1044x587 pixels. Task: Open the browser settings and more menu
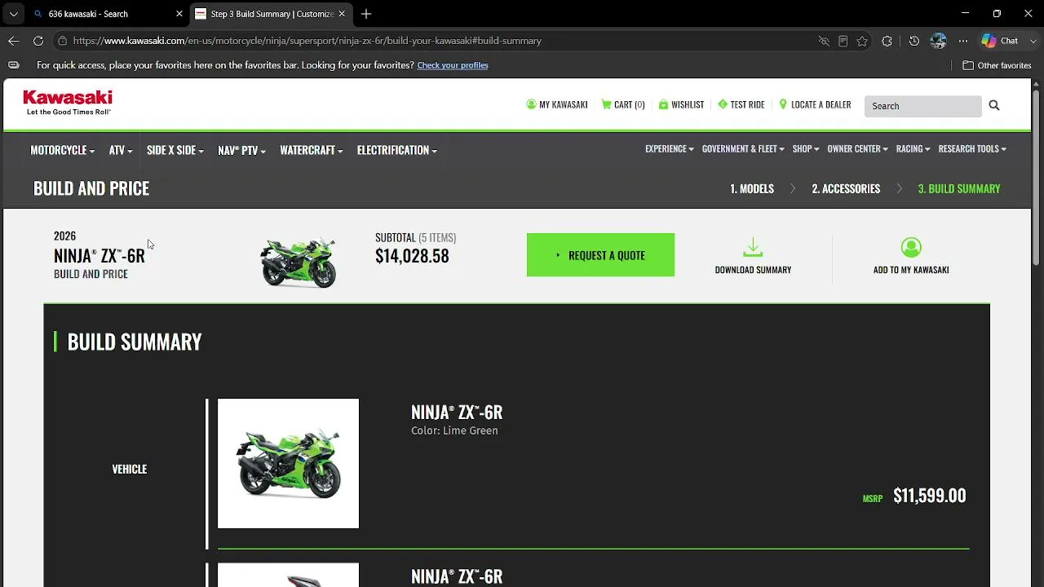963,41
